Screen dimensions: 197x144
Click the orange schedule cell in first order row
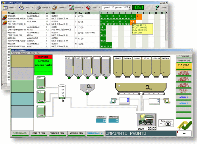pos(139,17)
